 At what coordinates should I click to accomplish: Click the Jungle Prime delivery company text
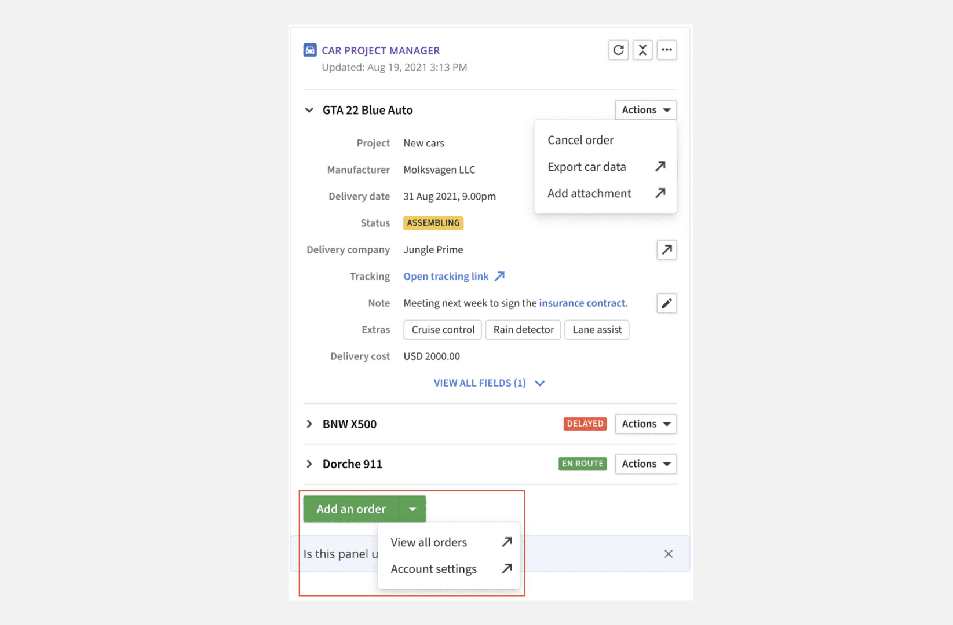433,250
